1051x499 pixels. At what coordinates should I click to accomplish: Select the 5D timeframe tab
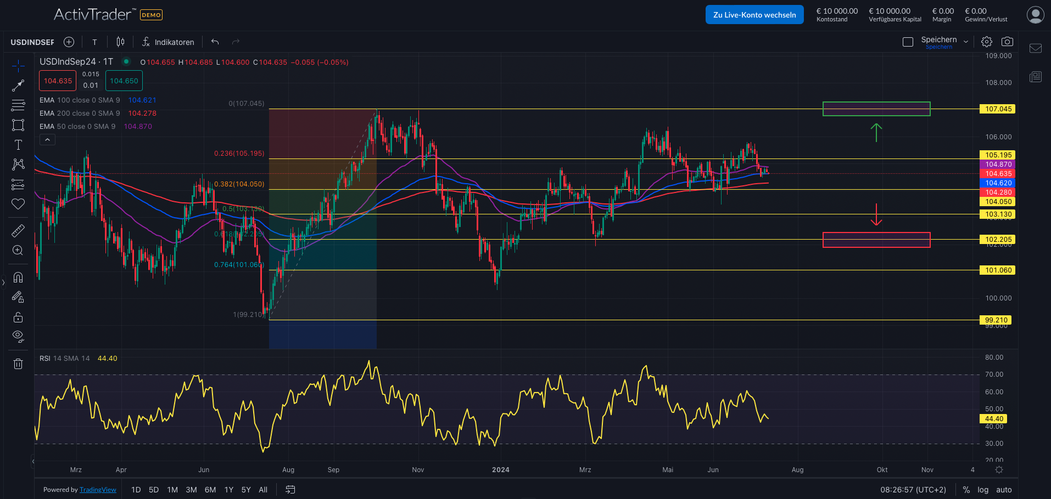(154, 489)
